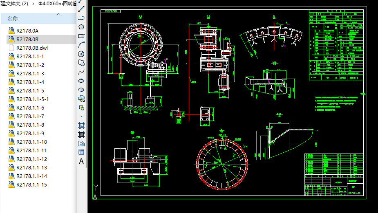Click the drawing icon of R2178.1.1-5-1
The image size is (378, 213).
11,99
